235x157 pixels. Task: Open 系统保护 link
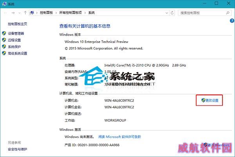[x=14, y=47]
